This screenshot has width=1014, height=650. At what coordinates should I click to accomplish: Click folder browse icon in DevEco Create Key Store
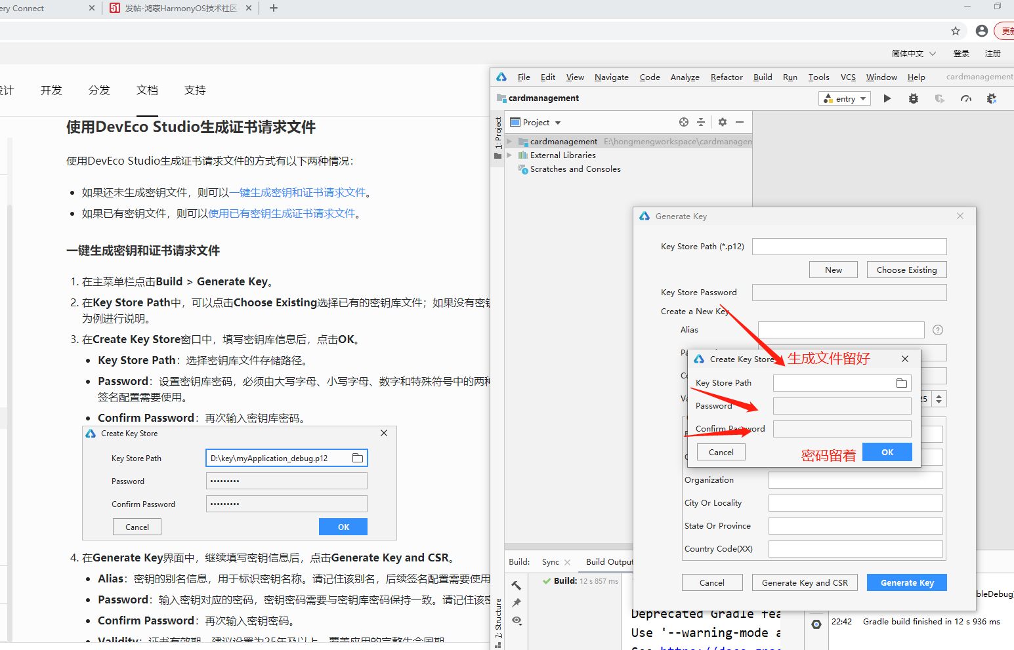(x=902, y=383)
